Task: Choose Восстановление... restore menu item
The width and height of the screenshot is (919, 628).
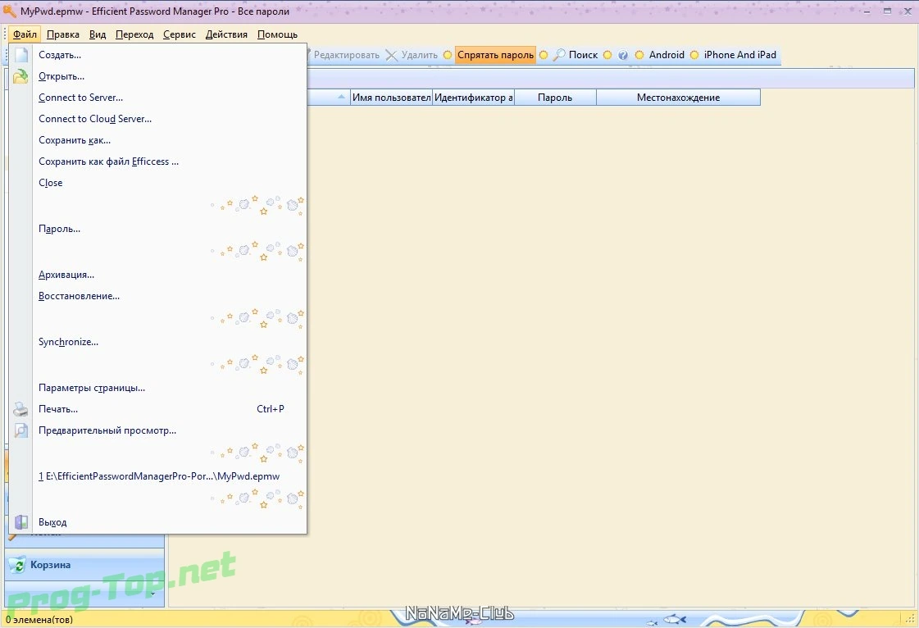Action: point(157,296)
